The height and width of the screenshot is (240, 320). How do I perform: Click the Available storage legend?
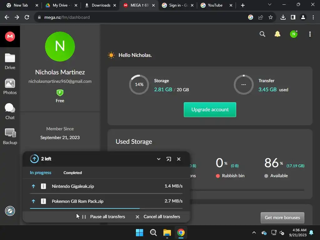coord(276,176)
